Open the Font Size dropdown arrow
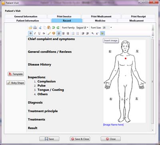Screen dimensions: 160x145 tap(111, 27)
